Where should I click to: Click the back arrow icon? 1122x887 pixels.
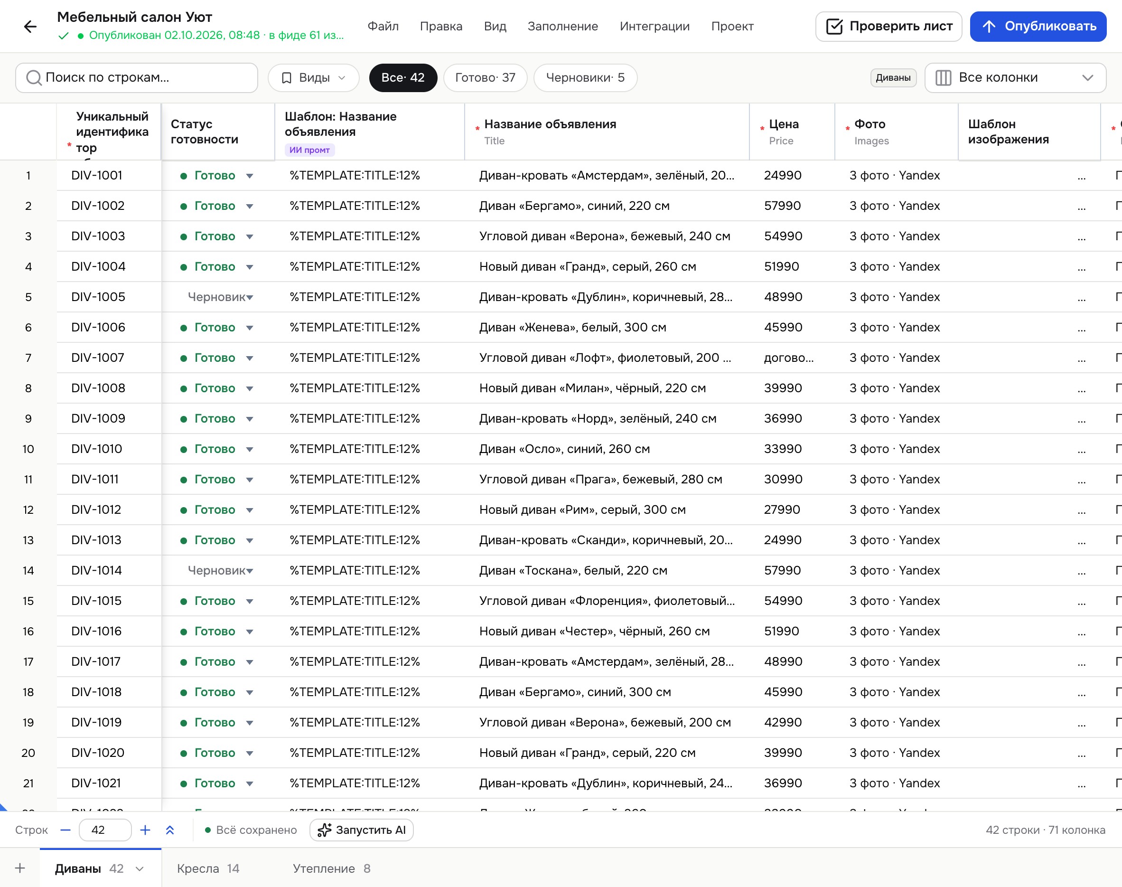[x=31, y=27]
